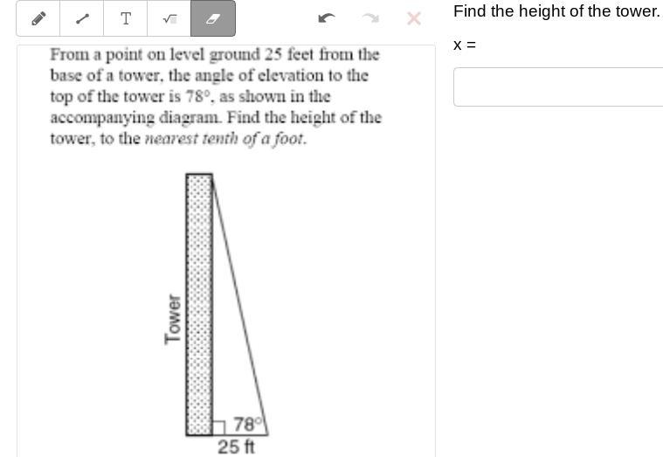
Task: Redo the drawing action
Action: [x=370, y=18]
